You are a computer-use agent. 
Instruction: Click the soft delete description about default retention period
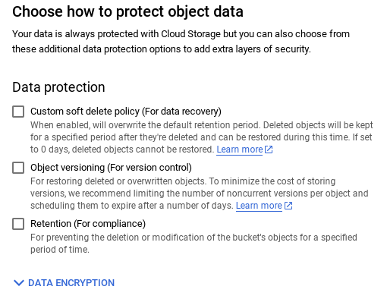tap(202, 137)
